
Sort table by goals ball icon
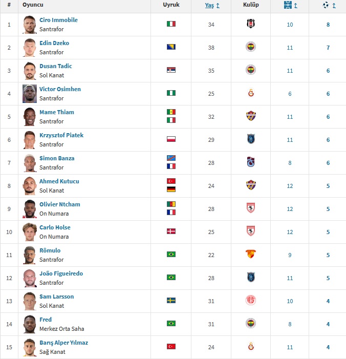coord(326,5)
